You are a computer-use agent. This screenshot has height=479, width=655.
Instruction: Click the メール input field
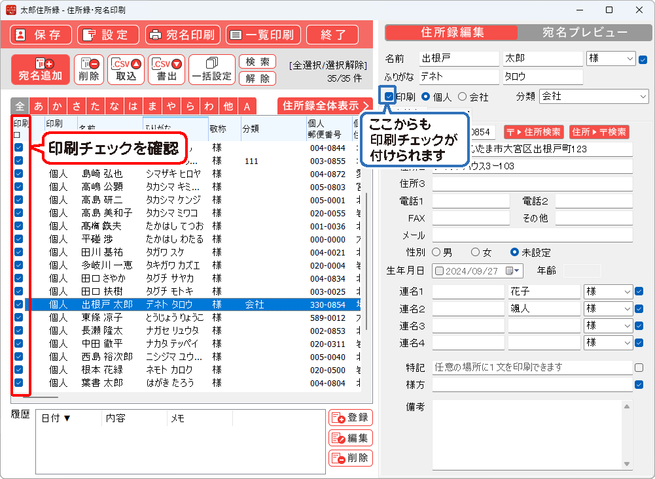click(x=532, y=235)
